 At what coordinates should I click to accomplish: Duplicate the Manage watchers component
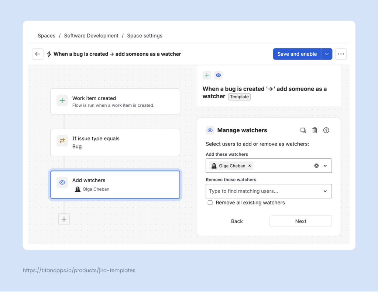[x=303, y=130]
